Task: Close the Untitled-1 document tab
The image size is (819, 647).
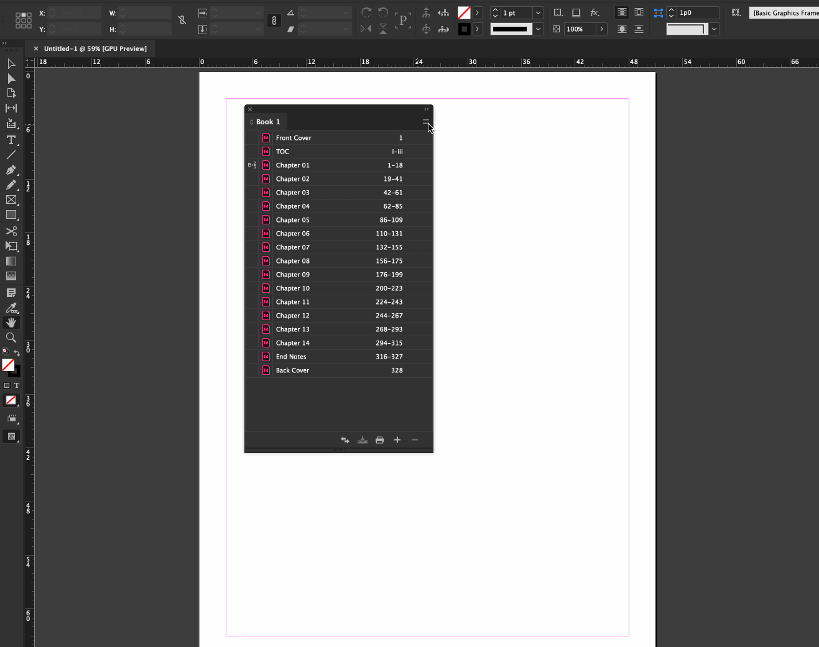Action: coord(36,48)
